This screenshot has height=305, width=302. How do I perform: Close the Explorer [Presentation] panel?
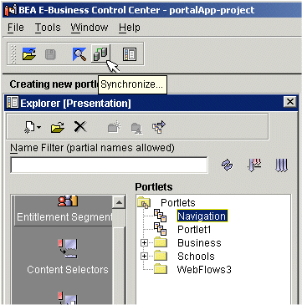click(290, 102)
